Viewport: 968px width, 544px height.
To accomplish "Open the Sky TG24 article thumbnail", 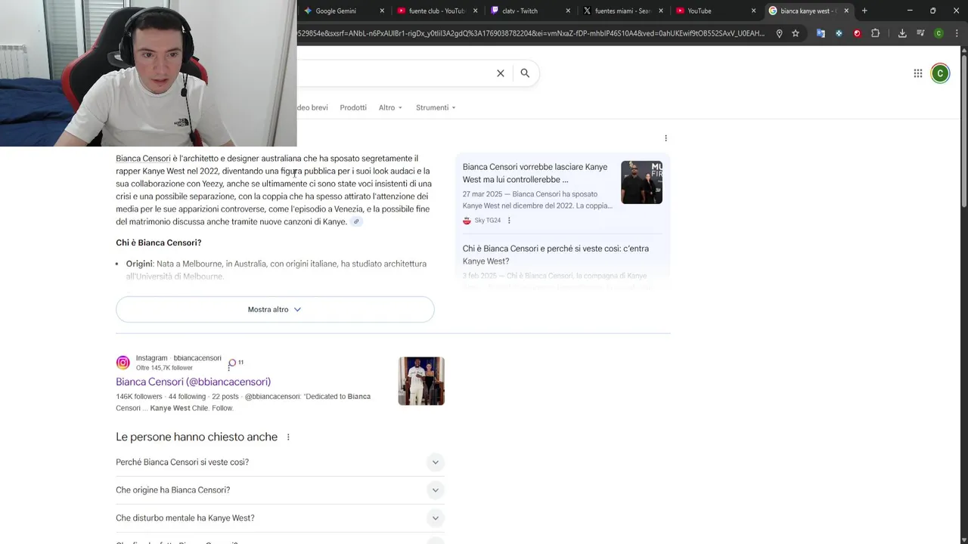I will click(641, 182).
